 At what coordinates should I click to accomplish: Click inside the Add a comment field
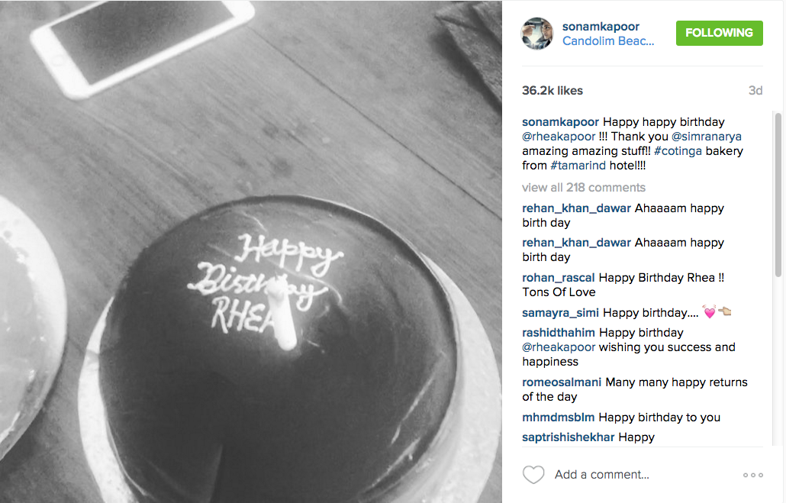(x=642, y=475)
